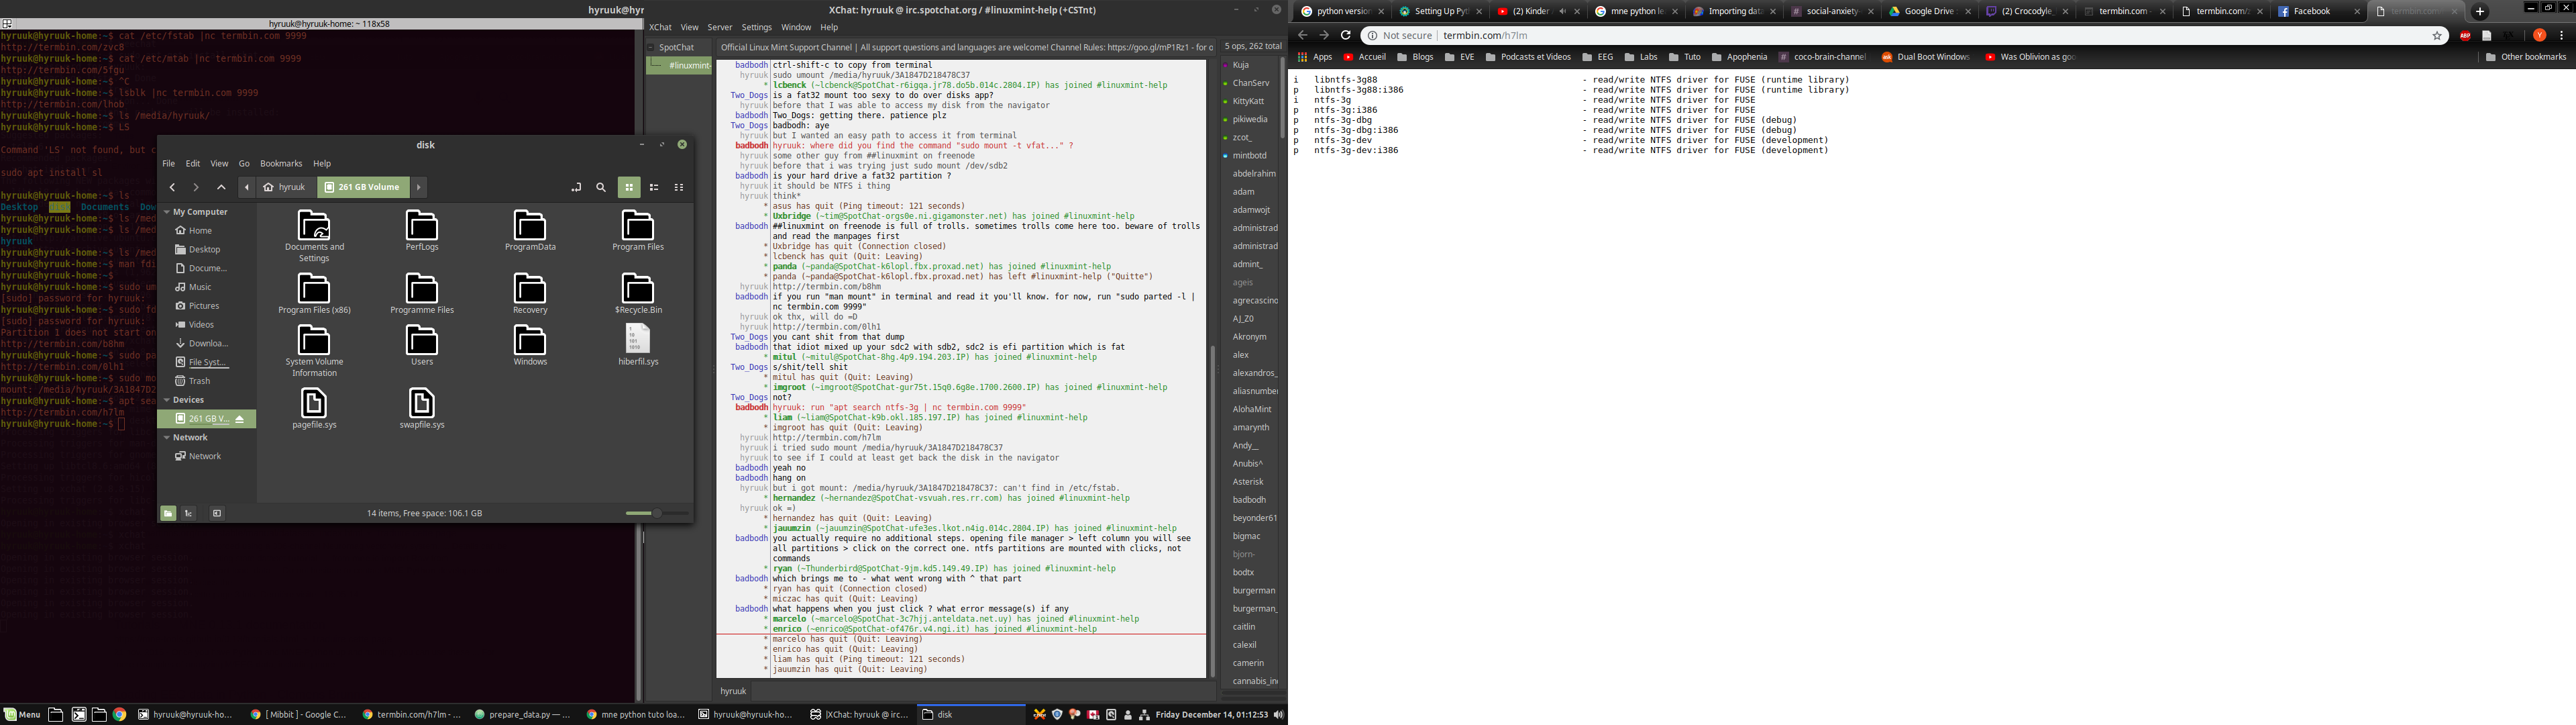Open the Bookmarks menu in file manager
The width and height of the screenshot is (2576, 725).
(281, 163)
